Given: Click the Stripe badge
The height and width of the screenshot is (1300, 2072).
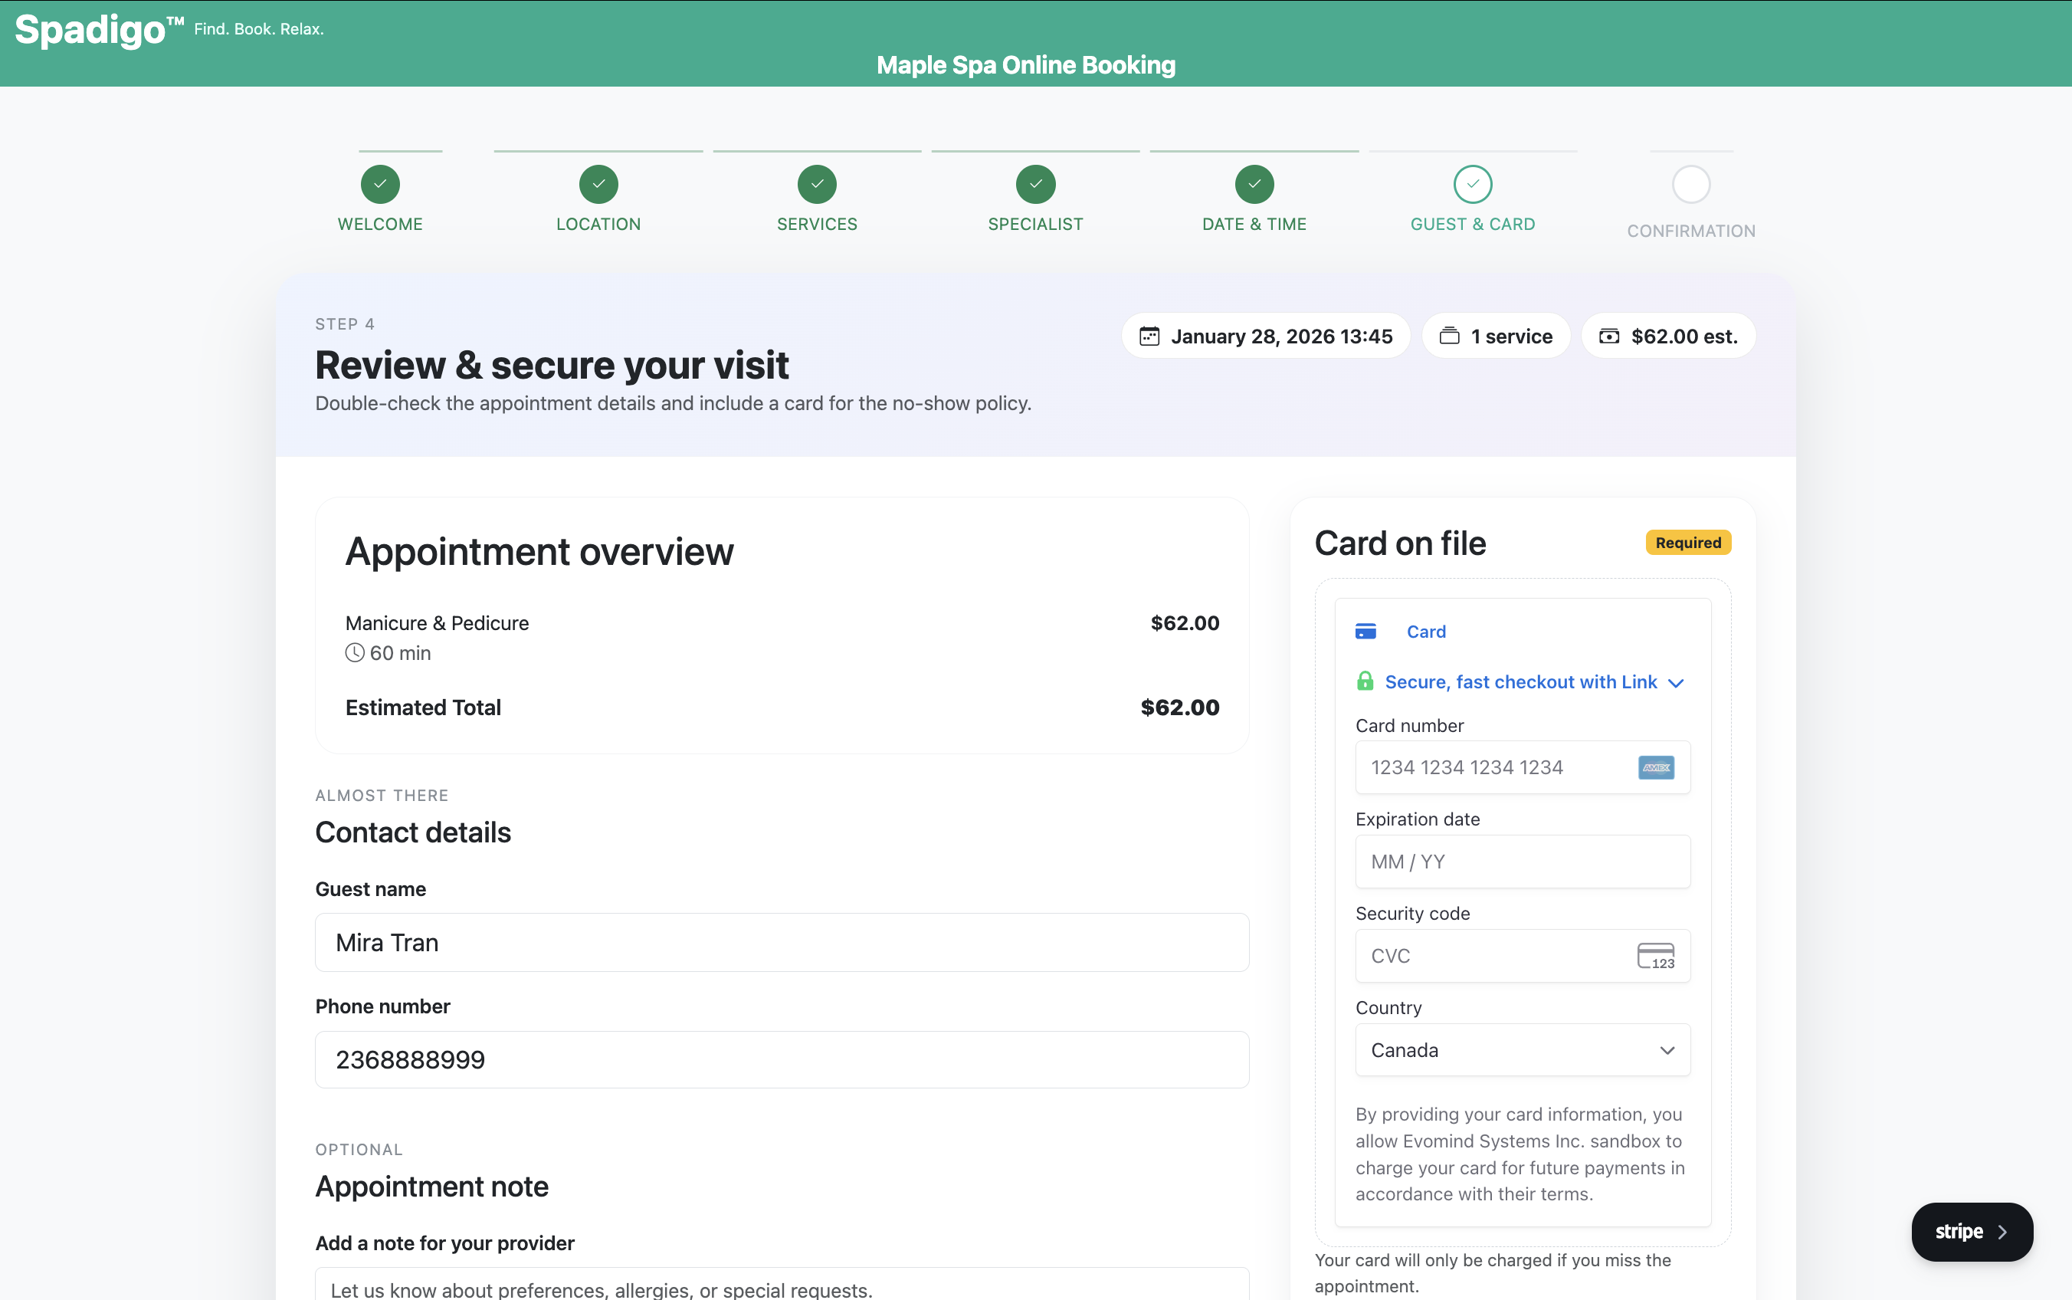Looking at the screenshot, I should pyautogui.click(x=1970, y=1231).
